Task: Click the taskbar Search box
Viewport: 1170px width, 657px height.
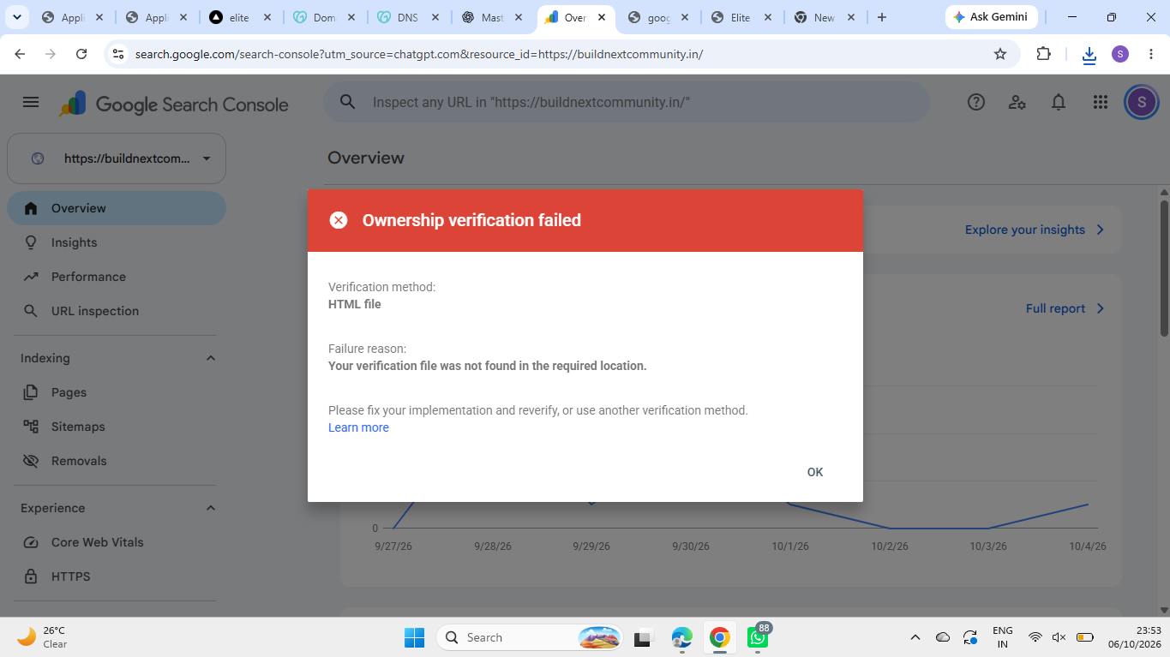Action: (530, 637)
